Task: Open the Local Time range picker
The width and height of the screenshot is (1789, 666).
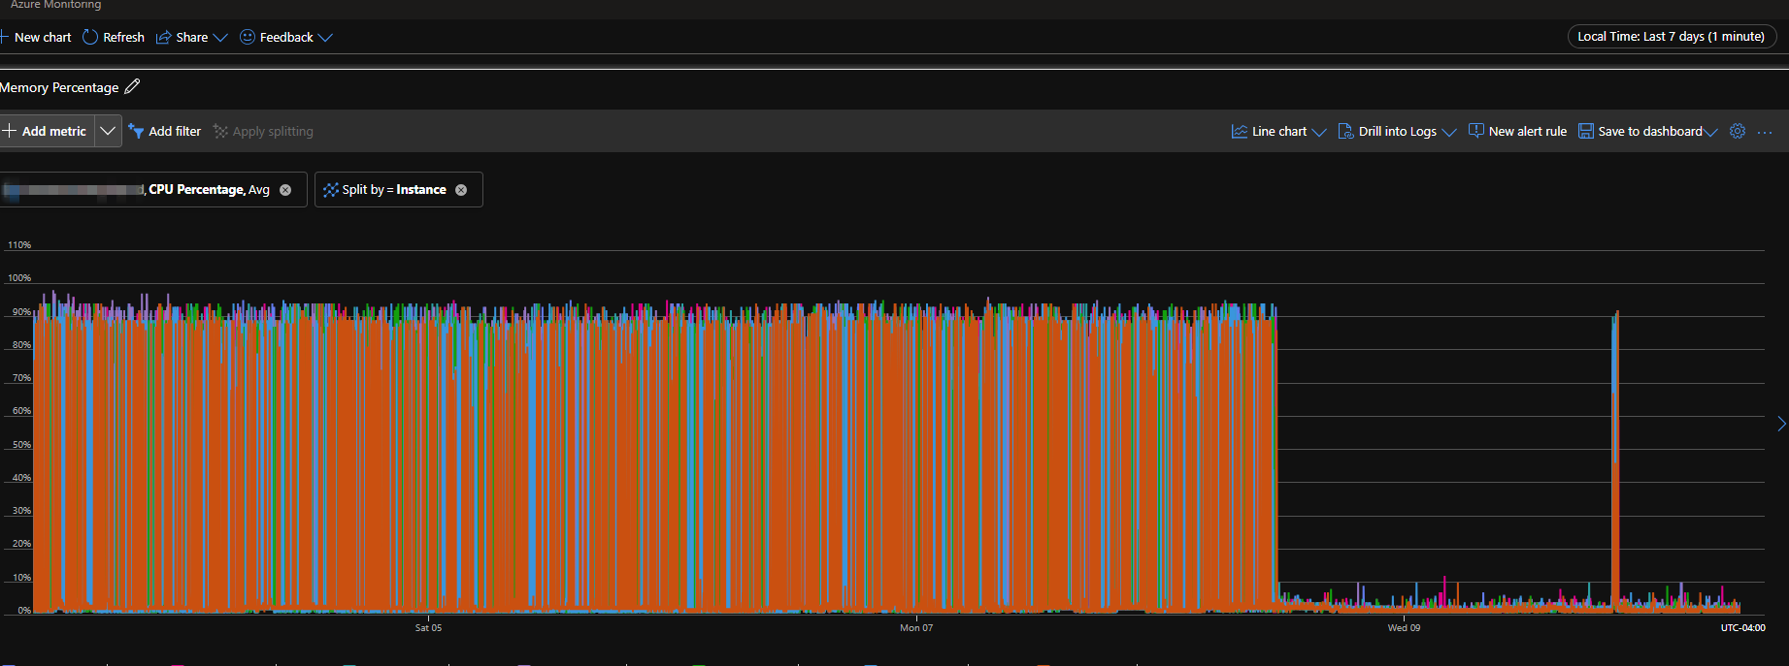Action: [1671, 36]
